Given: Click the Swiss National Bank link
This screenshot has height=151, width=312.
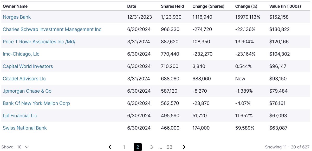Looking at the screenshot, I should pyautogui.click(x=25, y=128).
